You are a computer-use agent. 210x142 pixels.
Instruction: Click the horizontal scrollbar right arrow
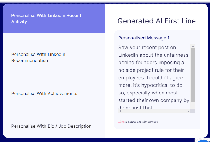tap(188, 111)
